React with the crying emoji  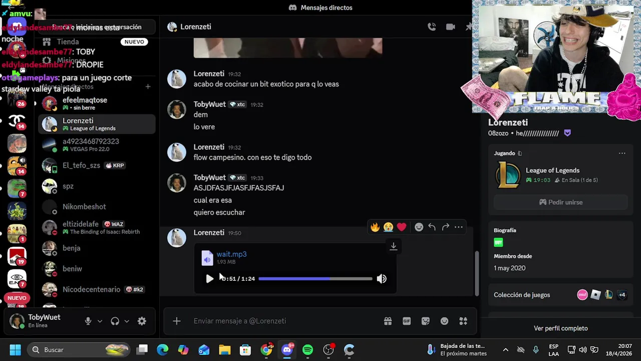pyautogui.click(x=388, y=227)
